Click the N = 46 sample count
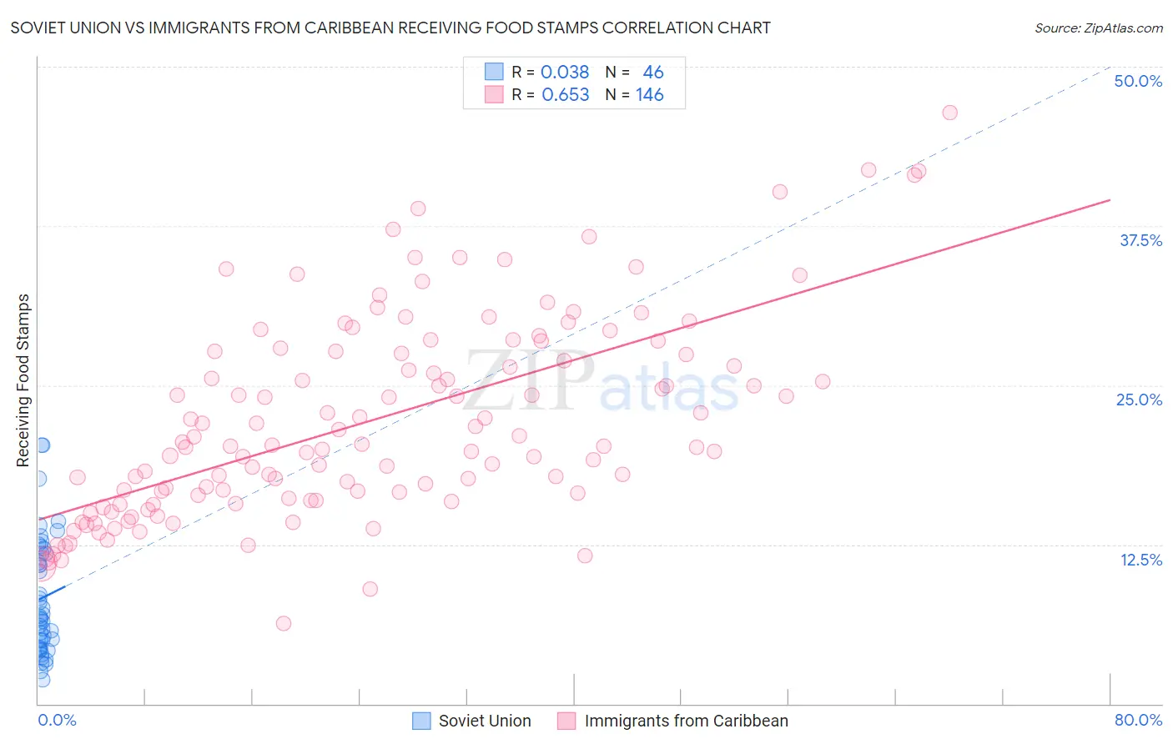The height and width of the screenshot is (744, 1173). click(x=634, y=73)
